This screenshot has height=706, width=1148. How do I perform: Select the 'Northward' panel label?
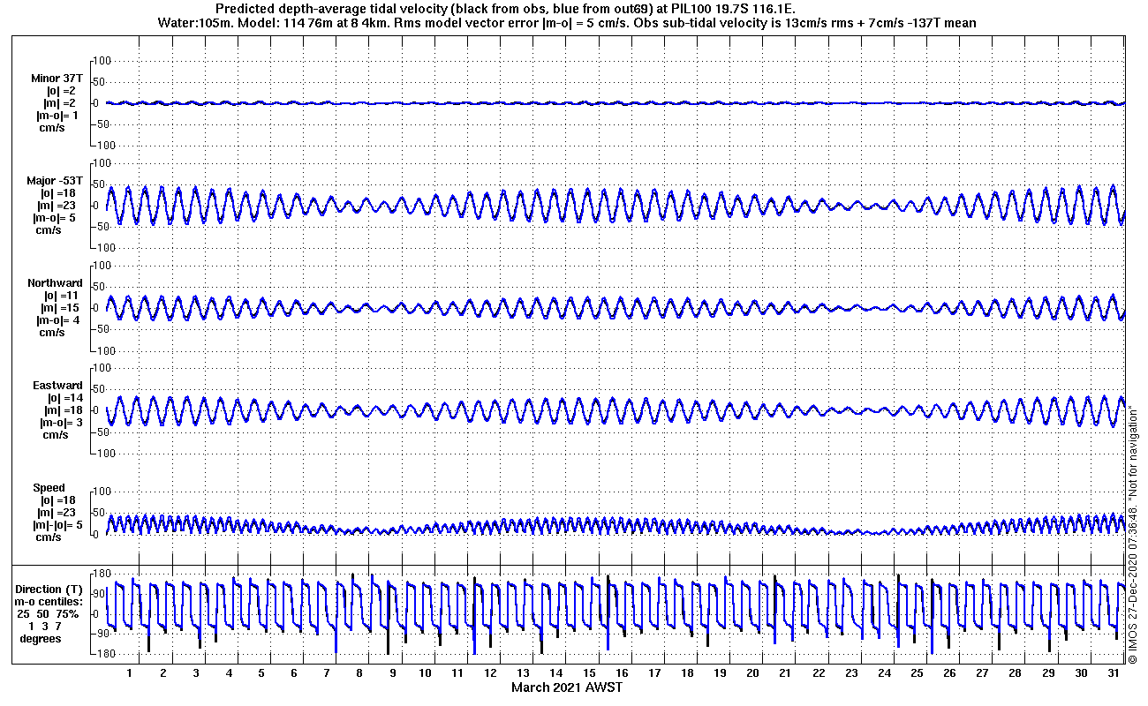click(55, 283)
